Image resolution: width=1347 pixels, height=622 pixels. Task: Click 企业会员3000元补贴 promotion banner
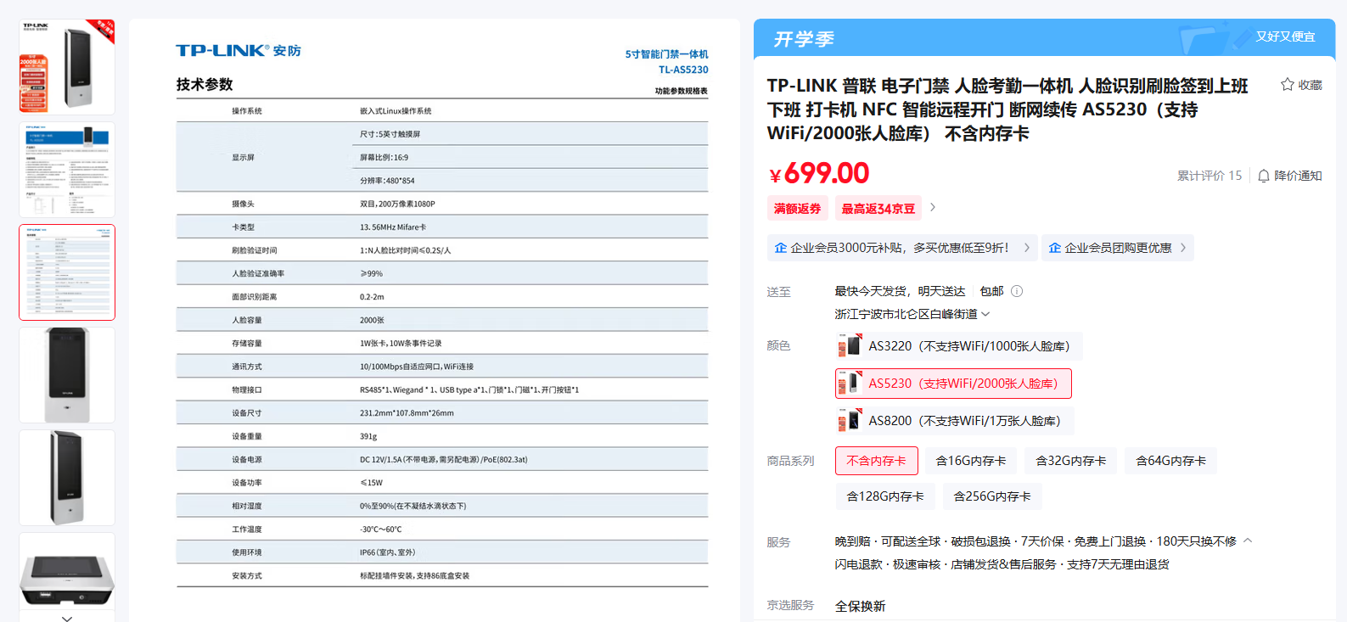pyautogui.click(x=902, y=248)
